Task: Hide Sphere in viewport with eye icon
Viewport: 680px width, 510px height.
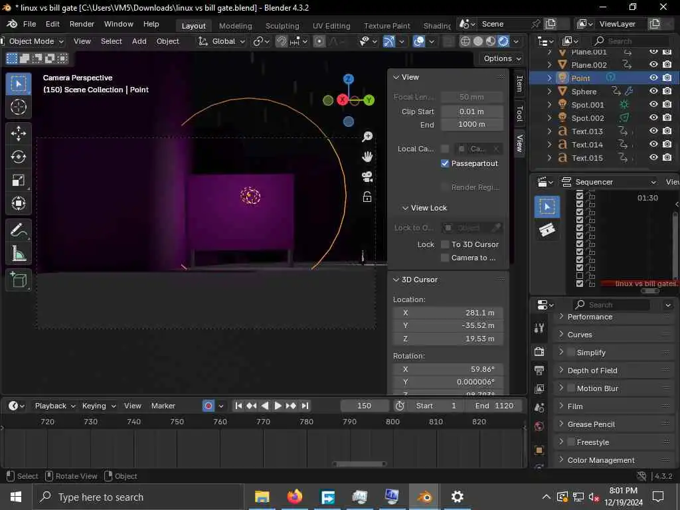Action: click(653, 91)
